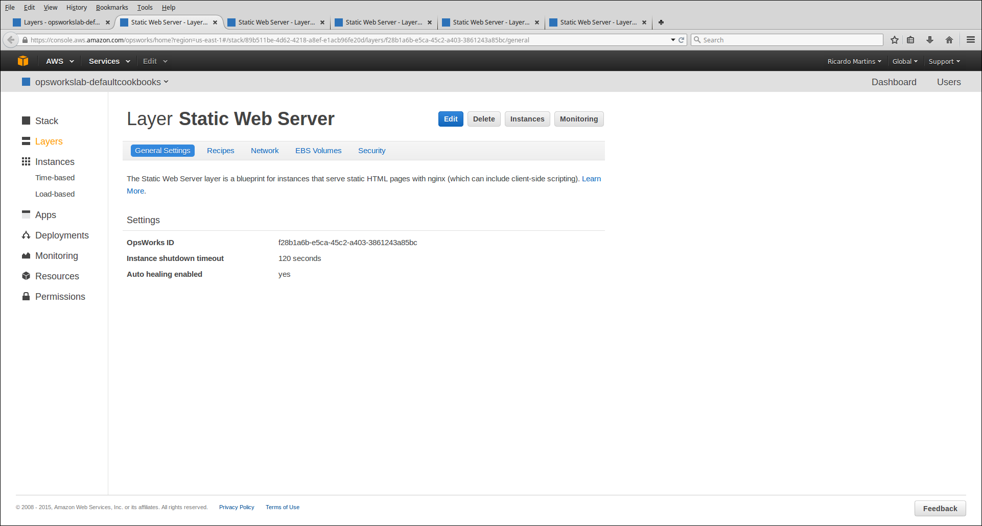Switch to the Recipes tab
982x526 pixels.
point(221,151)
